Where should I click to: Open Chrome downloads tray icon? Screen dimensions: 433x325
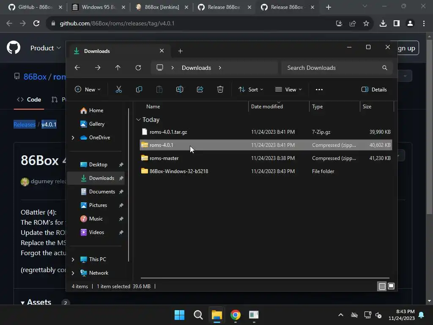pos(383,24)
